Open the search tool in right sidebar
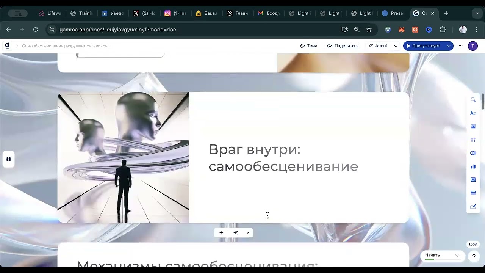The image size is (485, 273). (473, 100)
